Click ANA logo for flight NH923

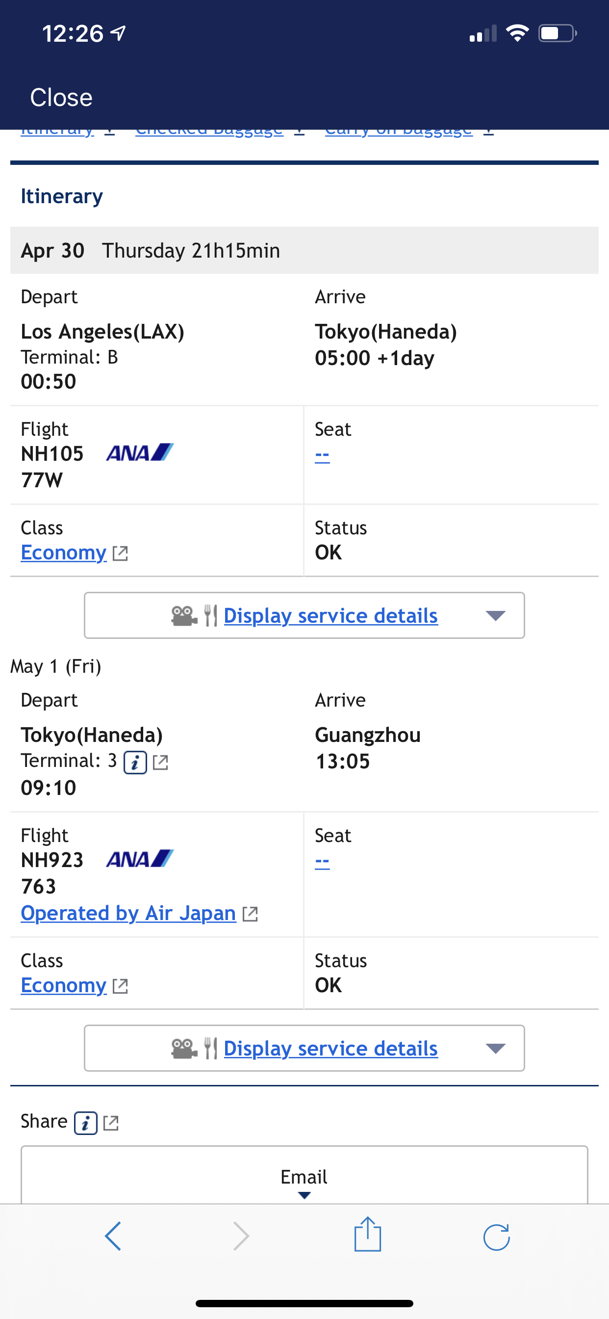pos(140,859)
